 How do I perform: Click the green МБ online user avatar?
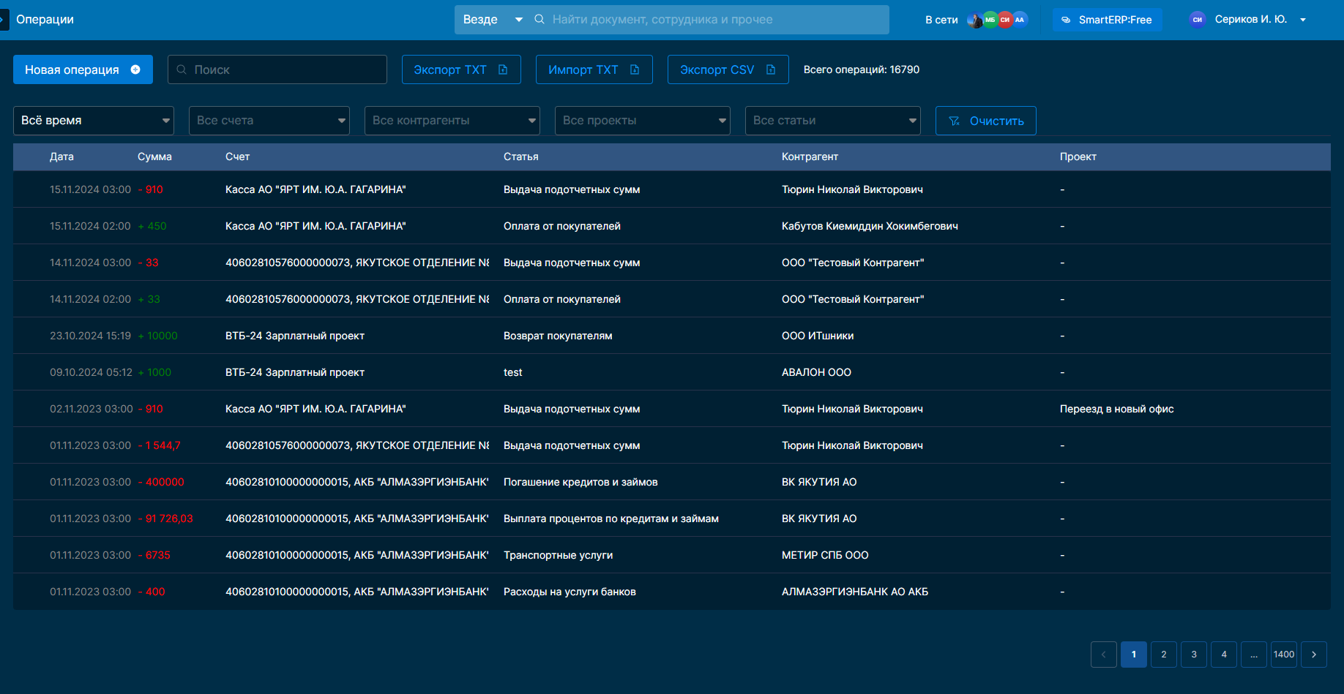[990, 20]
